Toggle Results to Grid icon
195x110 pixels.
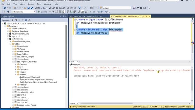click(83, 12)
